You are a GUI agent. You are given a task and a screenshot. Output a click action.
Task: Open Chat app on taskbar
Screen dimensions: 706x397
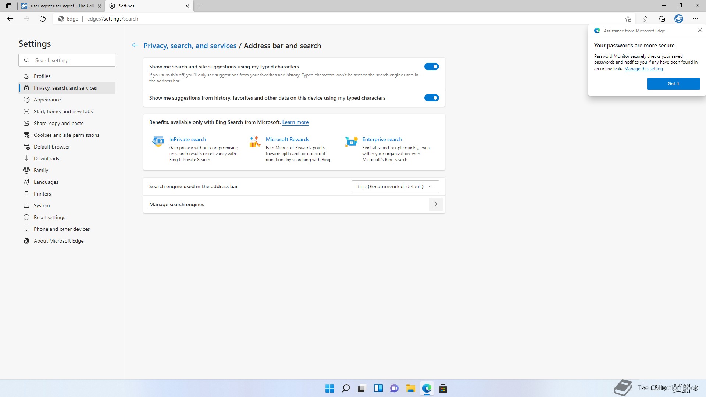point(395,388)
